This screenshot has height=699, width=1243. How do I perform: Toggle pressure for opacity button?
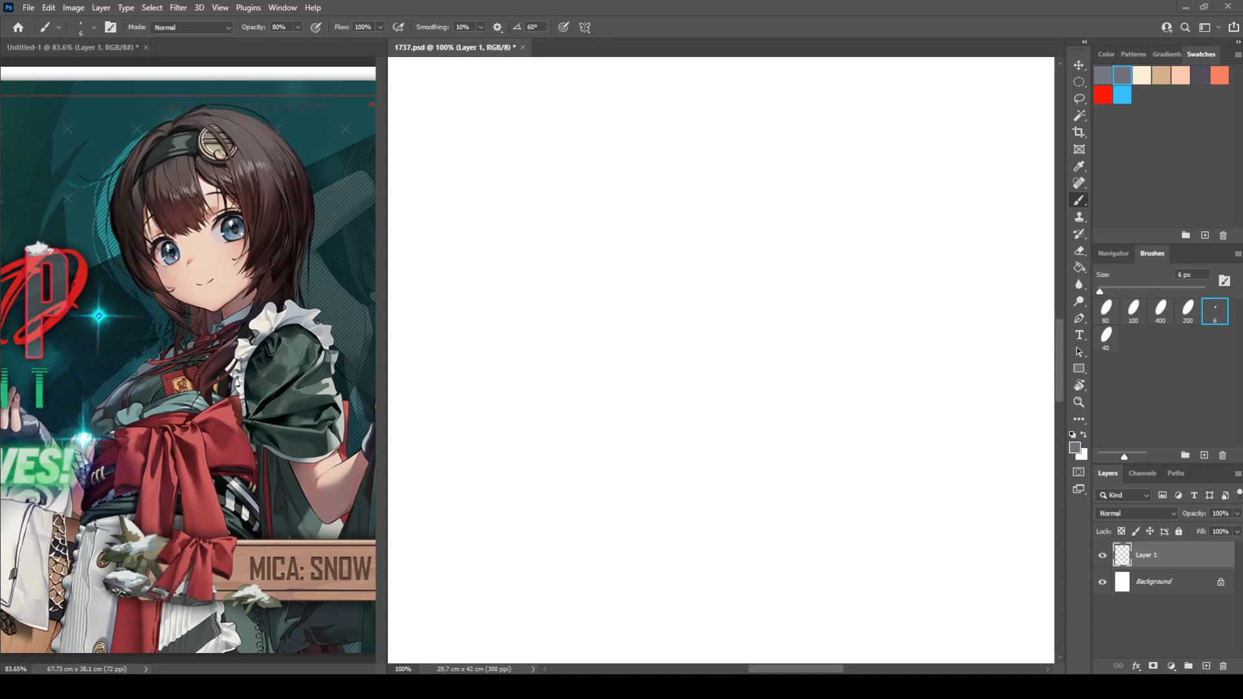pos(316,27)
